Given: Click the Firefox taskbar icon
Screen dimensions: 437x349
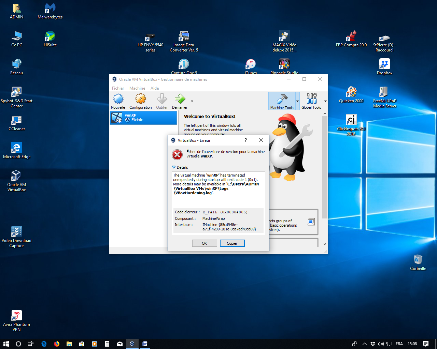Looking at the screenshot, I should (56, 344).
